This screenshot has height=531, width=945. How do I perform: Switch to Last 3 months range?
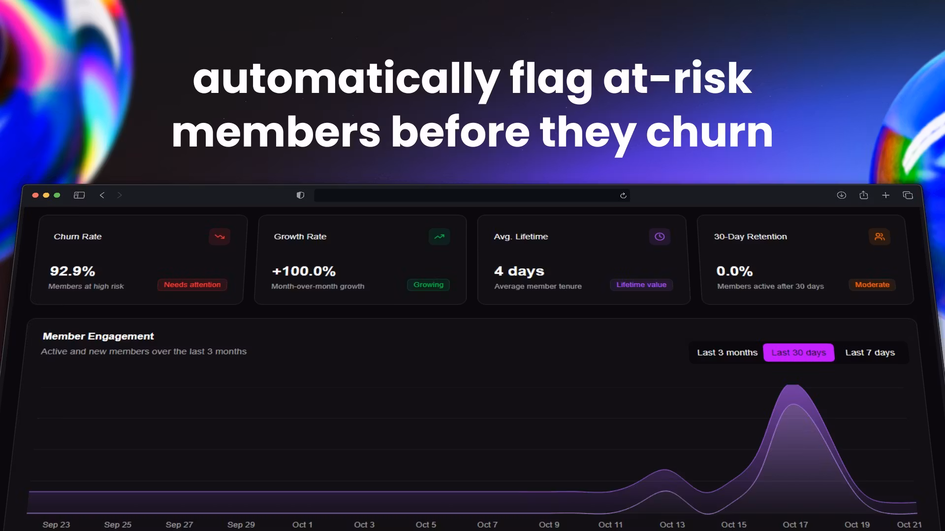[x=727, y=353]
